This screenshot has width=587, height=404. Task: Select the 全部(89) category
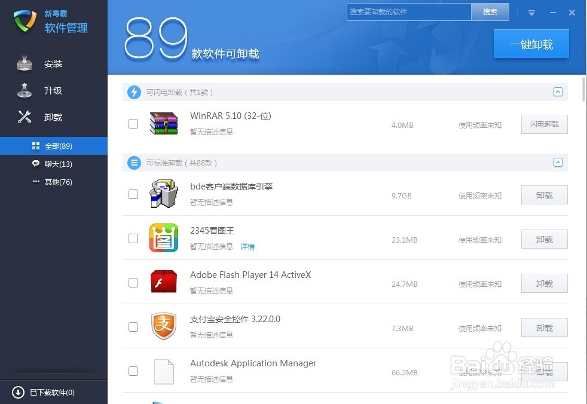54,146
